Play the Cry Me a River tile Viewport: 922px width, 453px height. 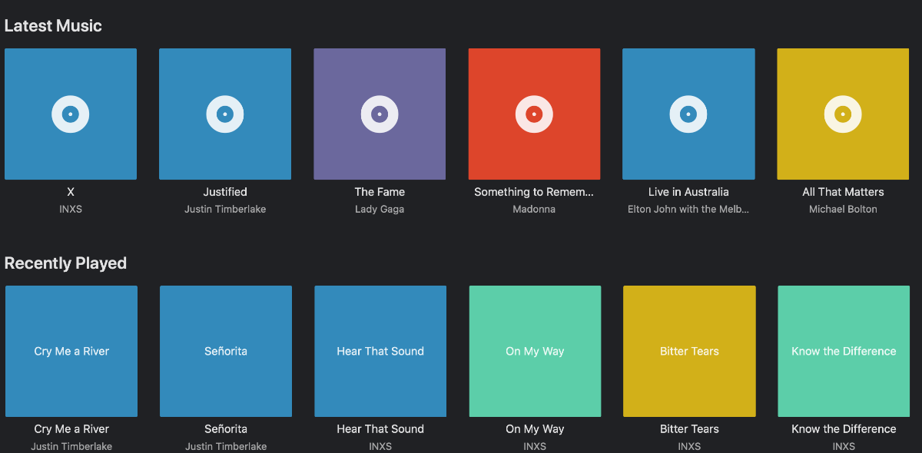coord(71,351)
